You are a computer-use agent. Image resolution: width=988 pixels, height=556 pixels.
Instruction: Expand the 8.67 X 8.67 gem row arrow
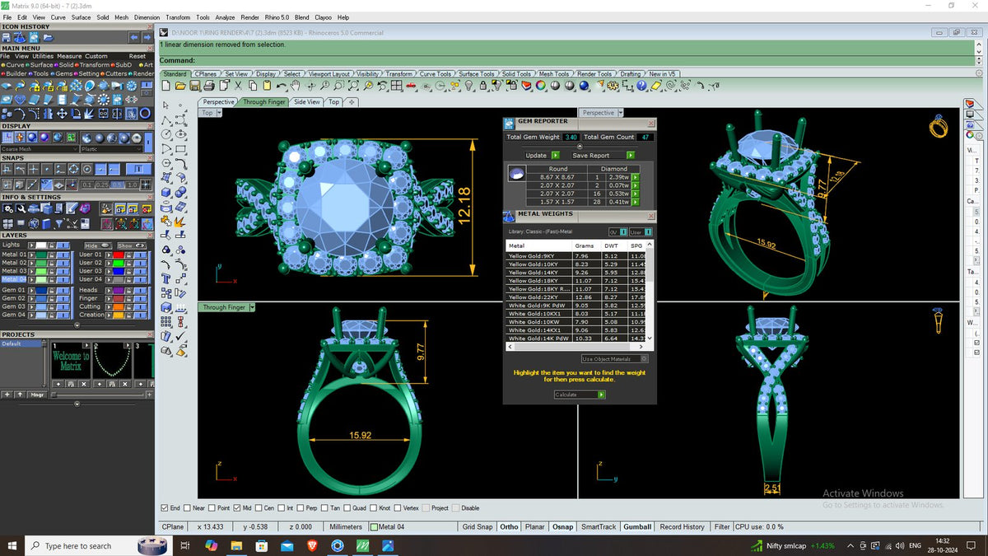pyautogui.click(x=636, y=177)
